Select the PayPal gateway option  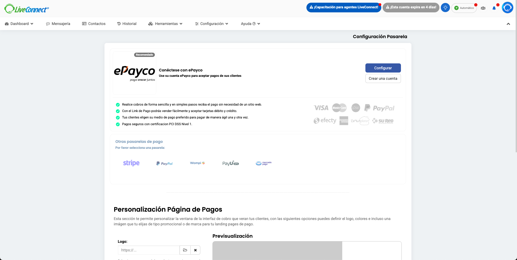click(x=164, y=163)
